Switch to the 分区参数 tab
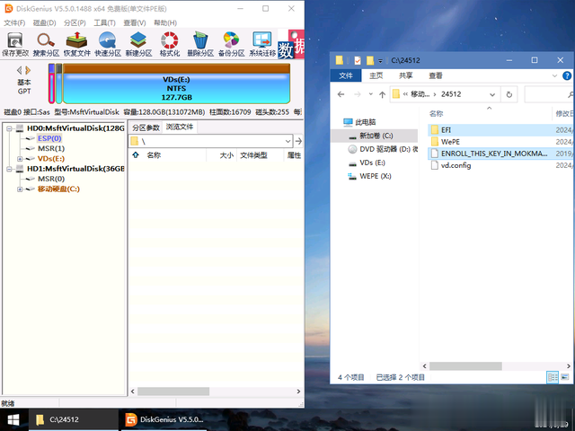The width and height of the screenshot is (575, 431). (x=146, y=128)
